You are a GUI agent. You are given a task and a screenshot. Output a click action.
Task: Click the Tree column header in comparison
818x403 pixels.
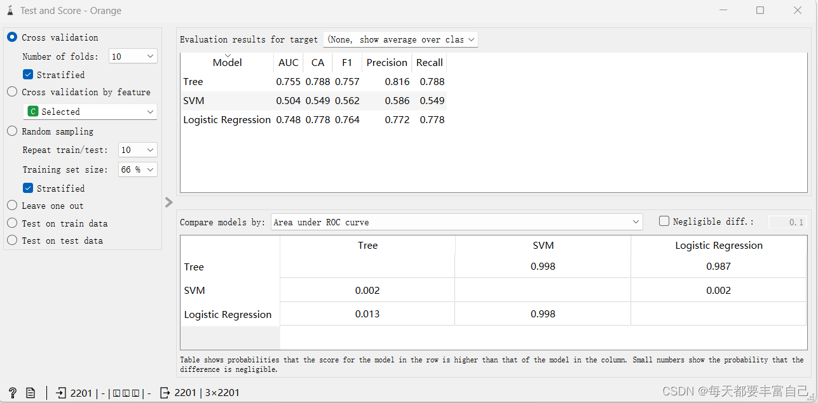click(367, 245)
